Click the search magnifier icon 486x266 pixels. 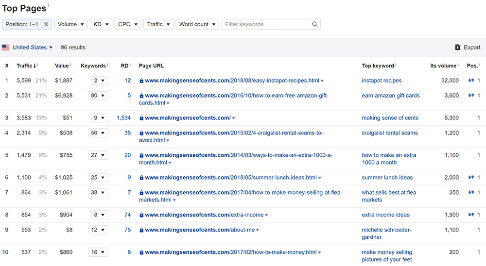[x=314, y=24]
